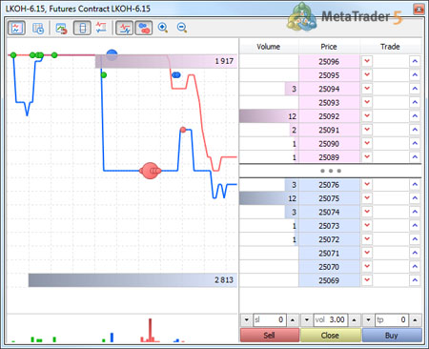Click the Volume column header
This screenshot has height=349, width=429.
(269, 47)
